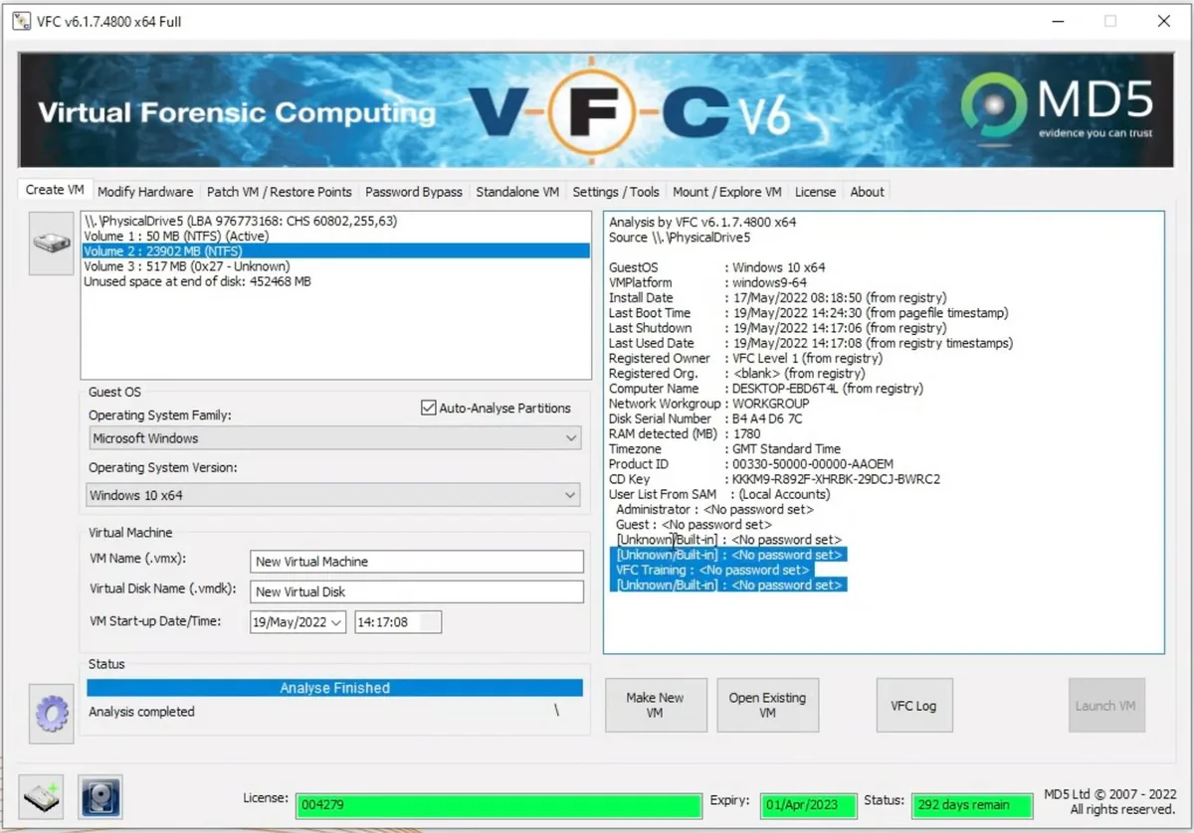Click the Administrator user line
The width and height of the screenshot is (1194, 833).
click(714, 509)
